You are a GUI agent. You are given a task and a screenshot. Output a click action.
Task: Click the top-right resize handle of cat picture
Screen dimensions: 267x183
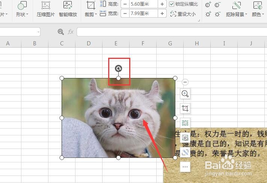click(x=175, y=78)
